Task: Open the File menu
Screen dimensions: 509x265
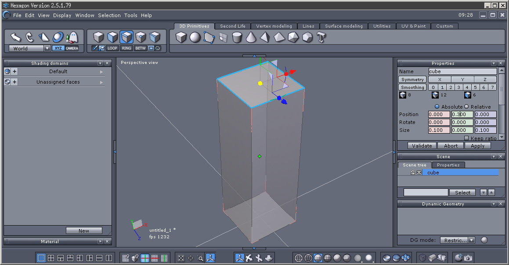Action: (x=17, y=15)
